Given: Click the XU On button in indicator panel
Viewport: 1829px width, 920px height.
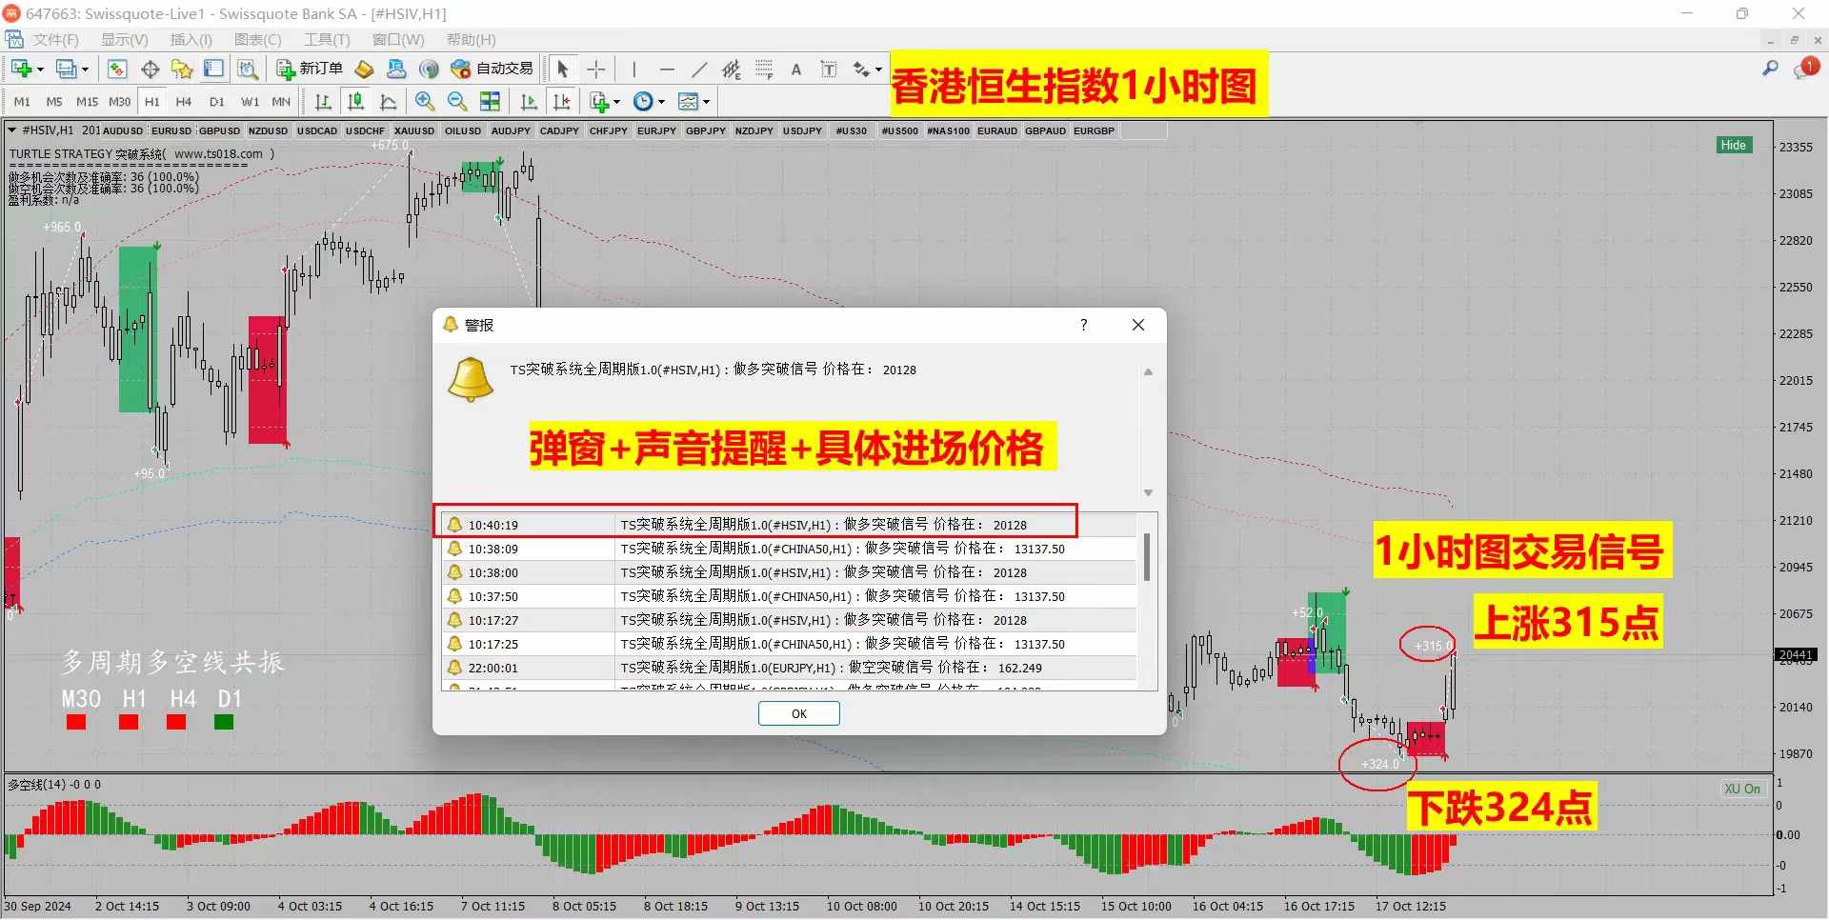Looking at the screenshot, I should [x=1742, y=789].
